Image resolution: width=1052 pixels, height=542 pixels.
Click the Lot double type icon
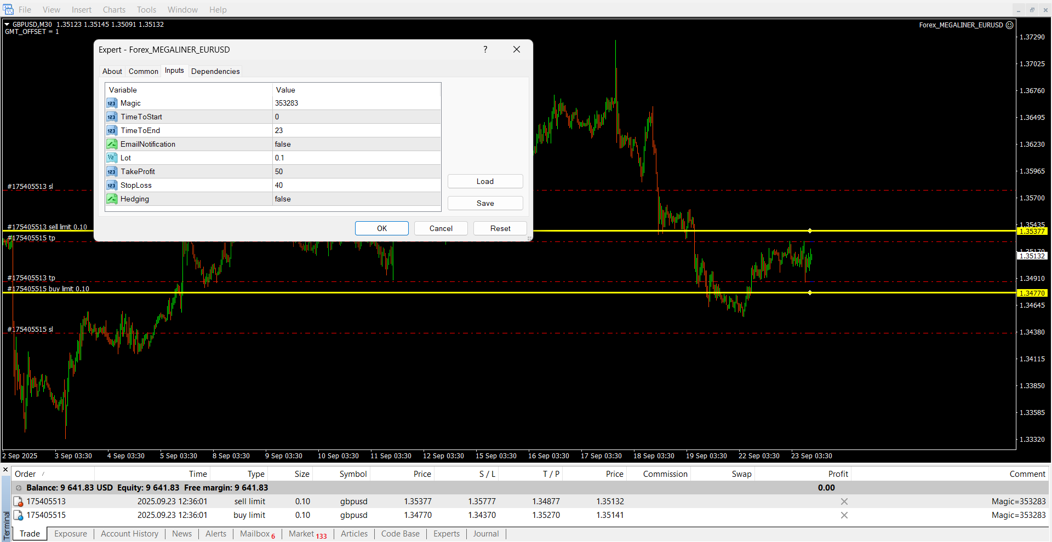click(x=112, y=158)
